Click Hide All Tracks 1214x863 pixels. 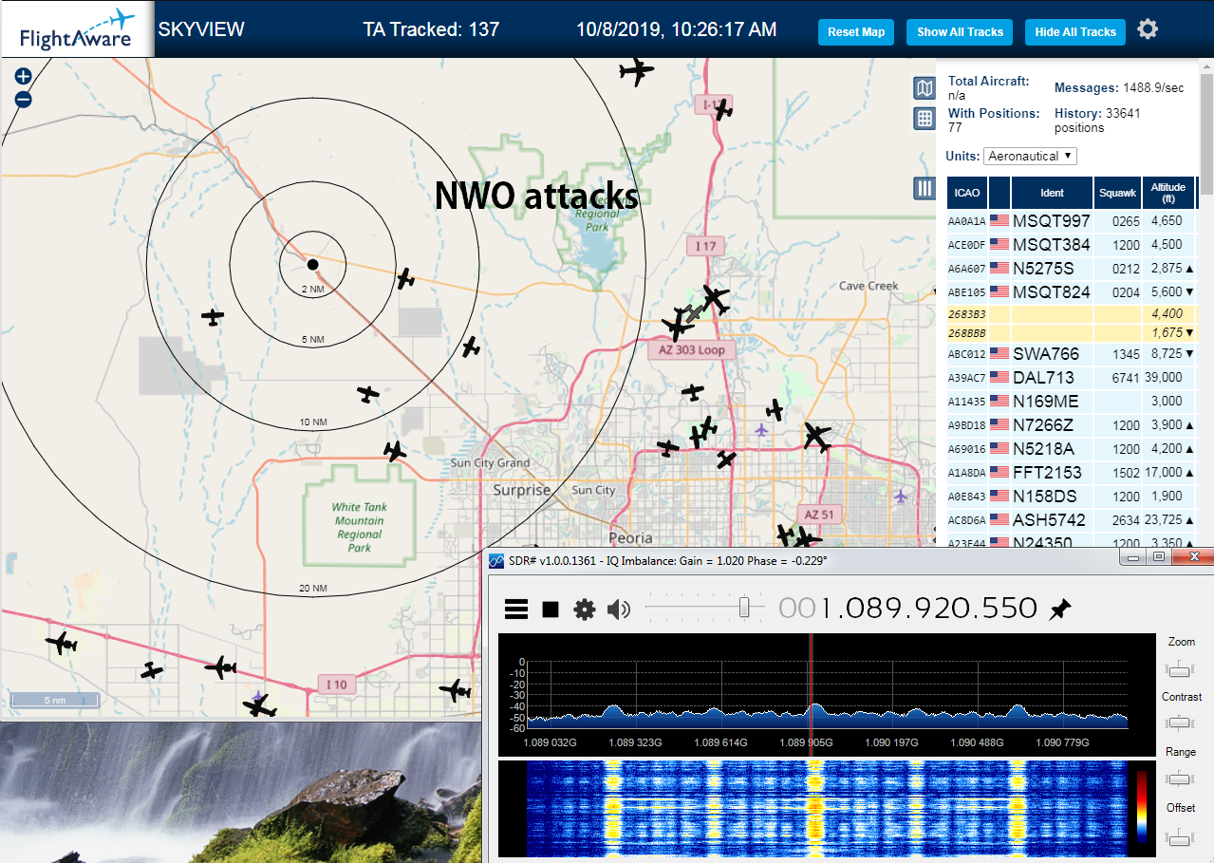pos(1075,32)
